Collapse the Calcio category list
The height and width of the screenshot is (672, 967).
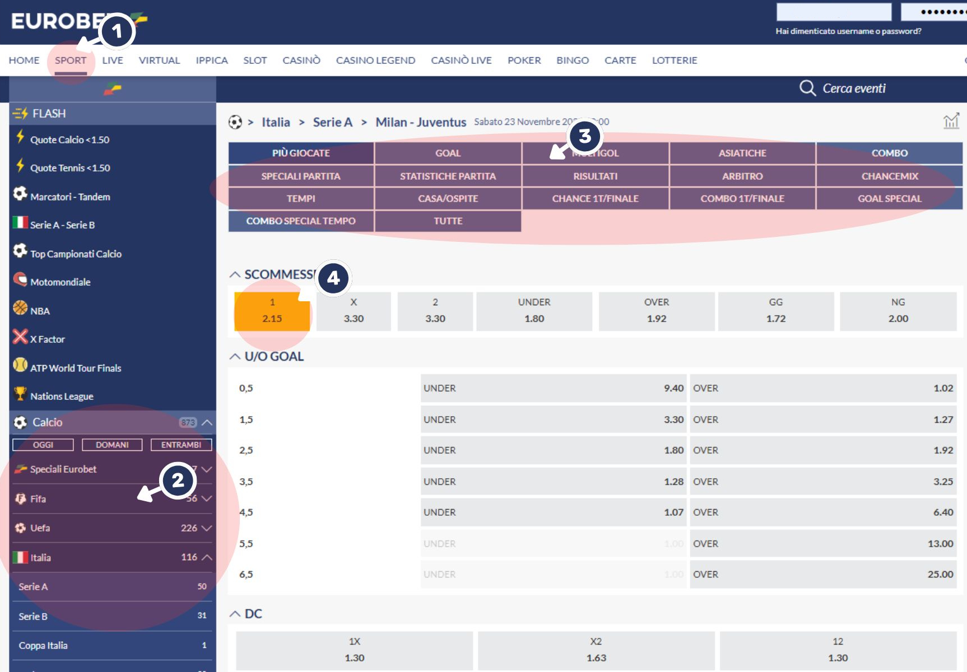207,422
